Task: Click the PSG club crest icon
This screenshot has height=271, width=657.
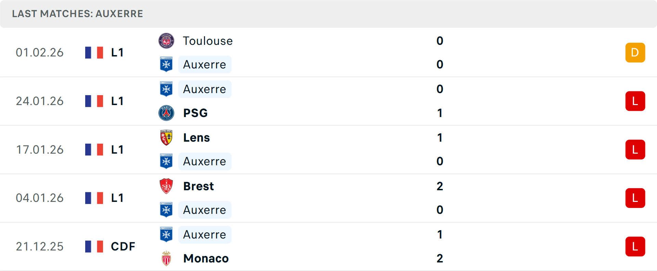Action: (166, 113)
